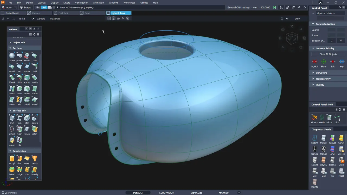Screen dimensions: 347x195
Task: Toggle Rel relative move mode
Action: coord(44,7)
